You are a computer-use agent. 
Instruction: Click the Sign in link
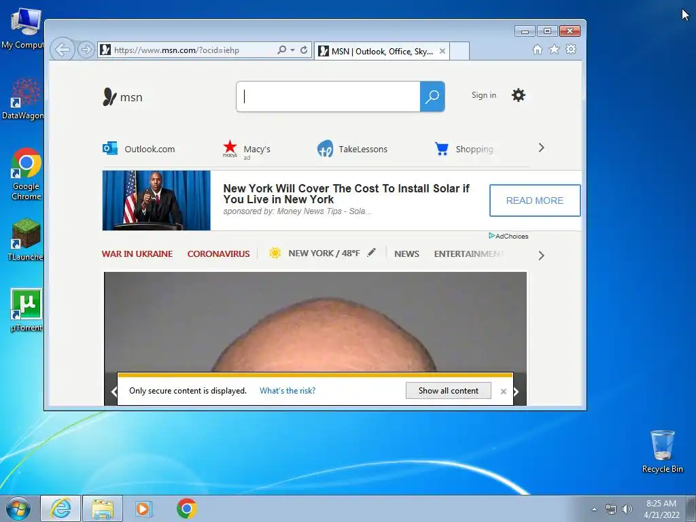tap(484, 95)
